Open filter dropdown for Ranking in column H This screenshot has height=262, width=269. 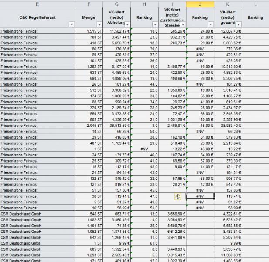click(155, 25)
